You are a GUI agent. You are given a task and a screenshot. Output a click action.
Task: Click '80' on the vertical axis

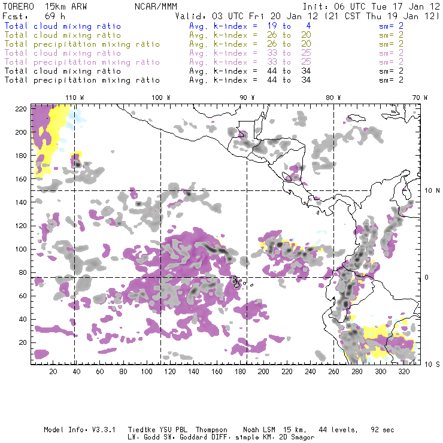point(23,272)
